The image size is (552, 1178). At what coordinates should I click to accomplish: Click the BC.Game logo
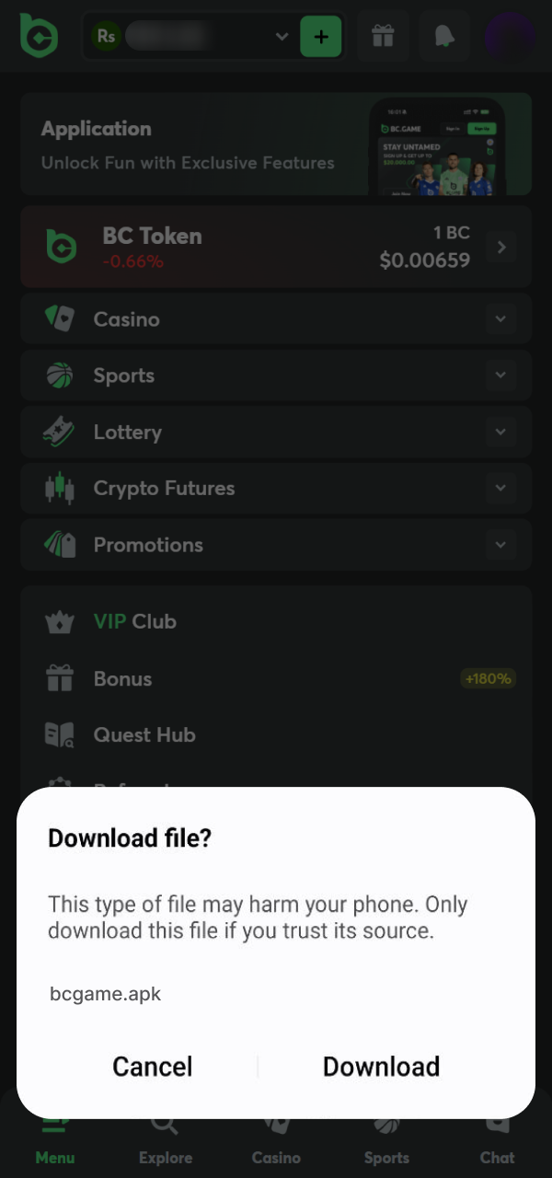coord(39,37)
